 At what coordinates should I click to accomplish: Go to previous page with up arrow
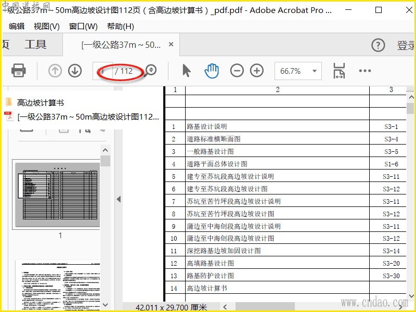click(x=55, y=71)
